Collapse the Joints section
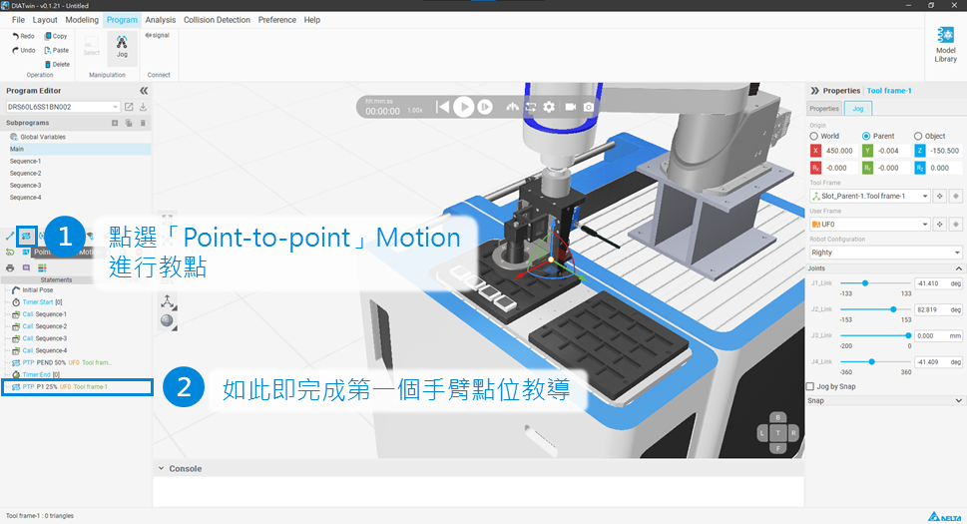This screenshot has height=524, width=967. (x=958, y=268)
